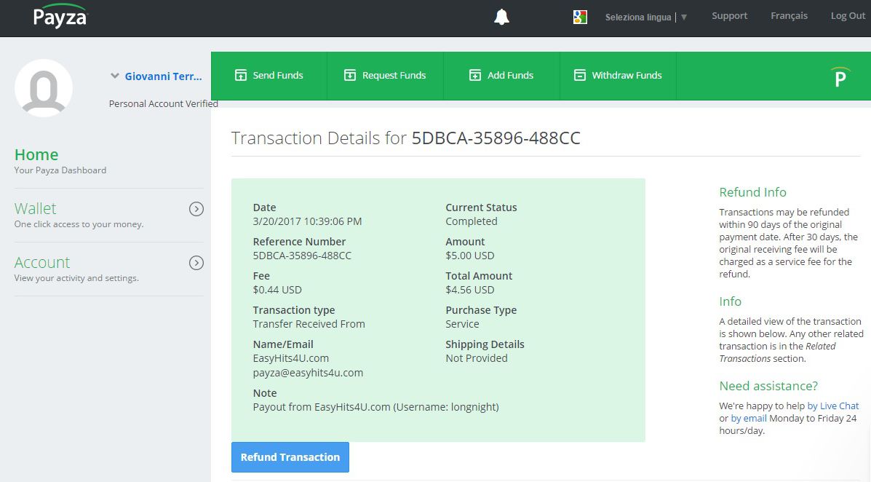The image size is (871, 482).
Task: Click the Payza P icon in green bar
Action: point(840,76)
